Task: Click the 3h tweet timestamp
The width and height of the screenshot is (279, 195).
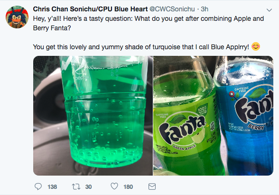Action: click(205, 9)
